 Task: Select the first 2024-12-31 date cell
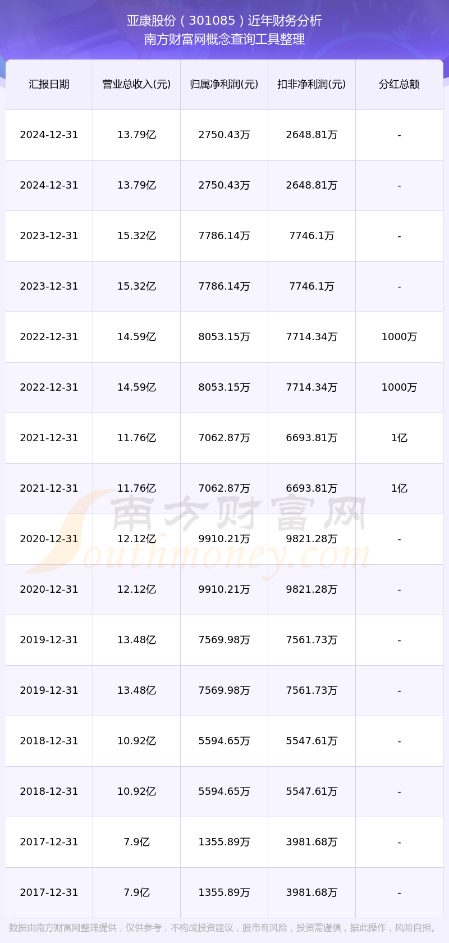[49, 135]
